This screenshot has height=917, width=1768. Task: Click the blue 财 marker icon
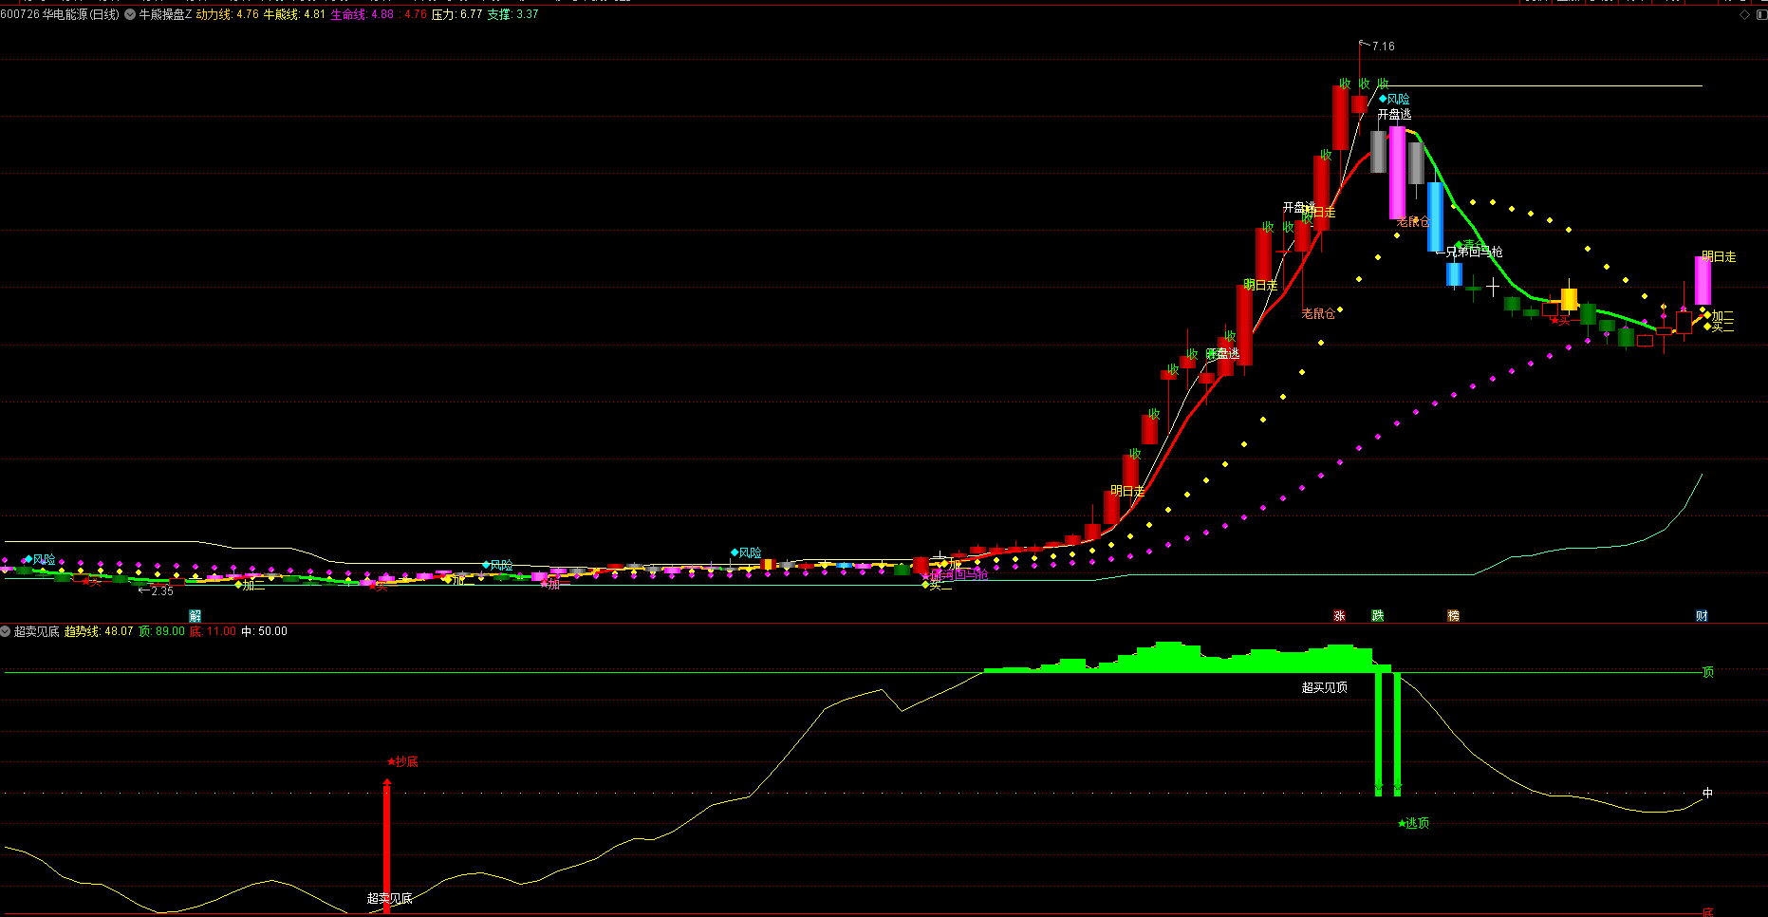(1702, 616)
